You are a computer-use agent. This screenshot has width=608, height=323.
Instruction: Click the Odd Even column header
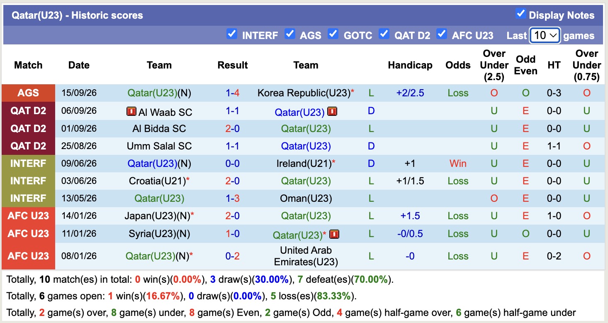[x=525, y=65]
